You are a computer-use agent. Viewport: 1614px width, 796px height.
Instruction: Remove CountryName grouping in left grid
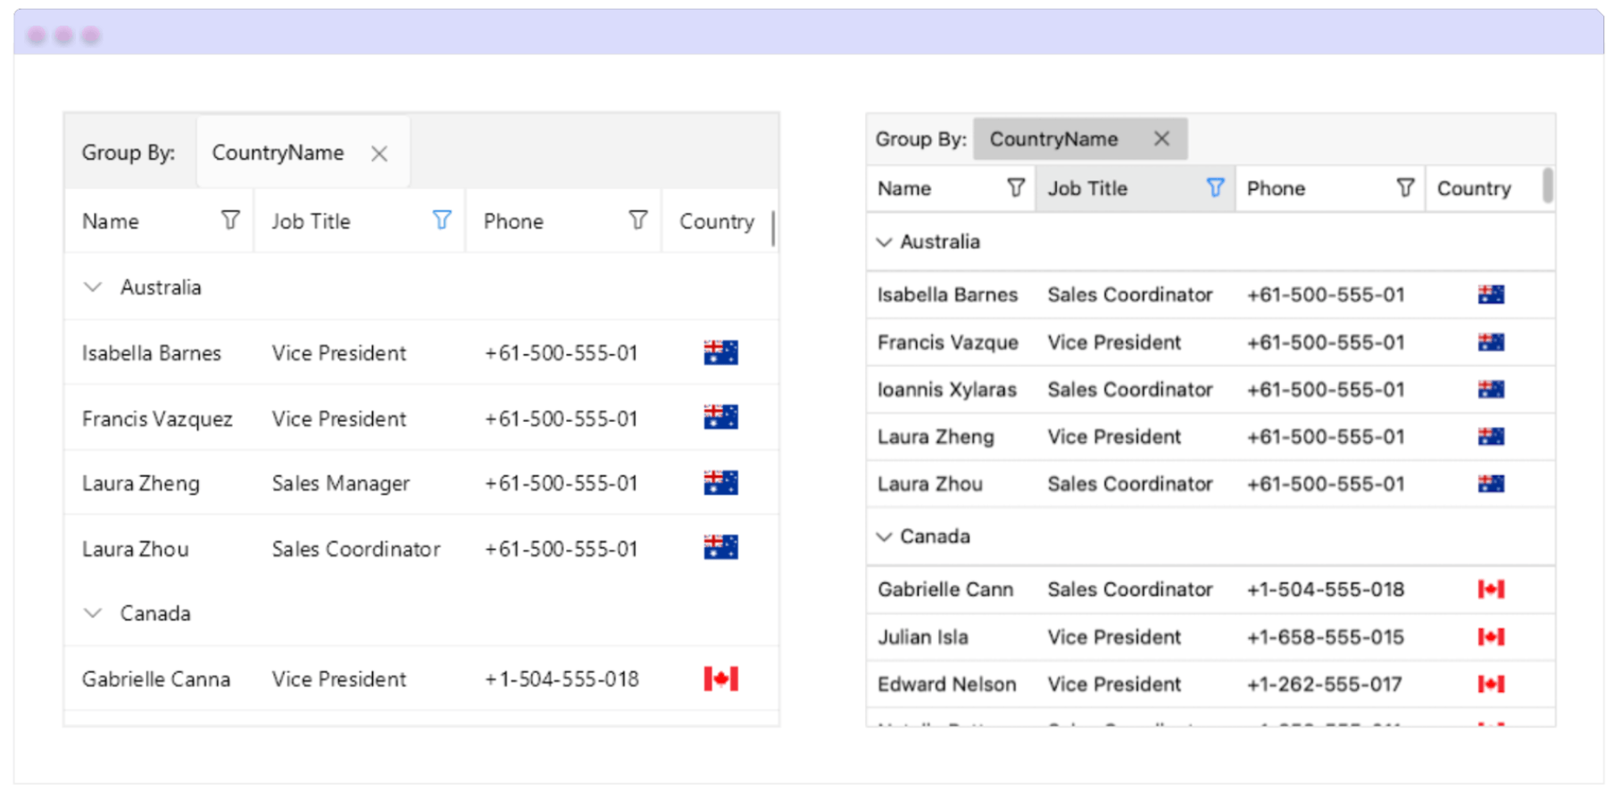(x=379, y=153)
